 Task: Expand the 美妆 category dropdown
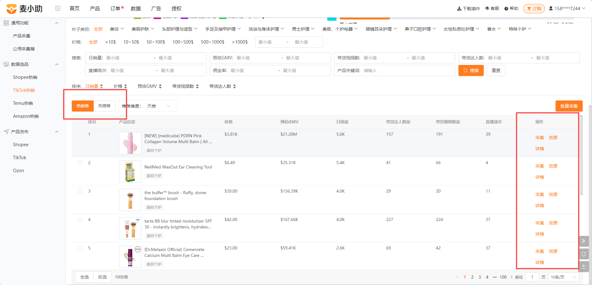click(117, 29)
